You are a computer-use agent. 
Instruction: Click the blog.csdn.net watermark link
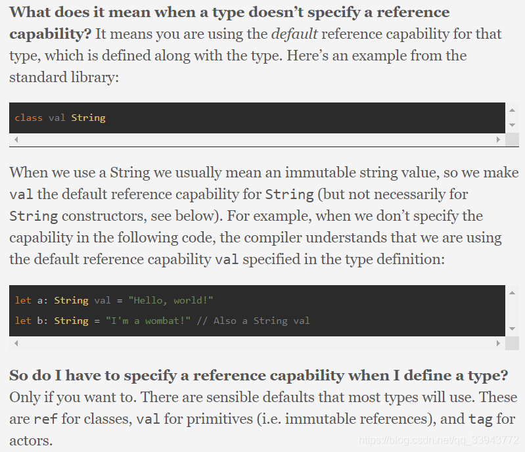(438, 440)
